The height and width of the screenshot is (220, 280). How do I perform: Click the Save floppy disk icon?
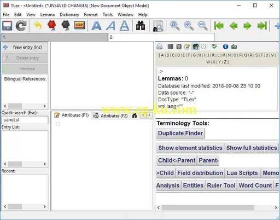click(7, 26)
